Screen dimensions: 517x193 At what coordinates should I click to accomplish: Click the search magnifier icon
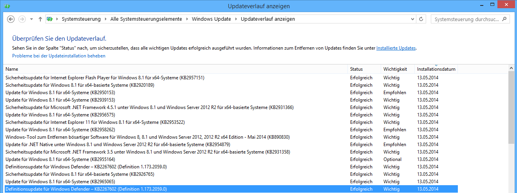[504, 19]
